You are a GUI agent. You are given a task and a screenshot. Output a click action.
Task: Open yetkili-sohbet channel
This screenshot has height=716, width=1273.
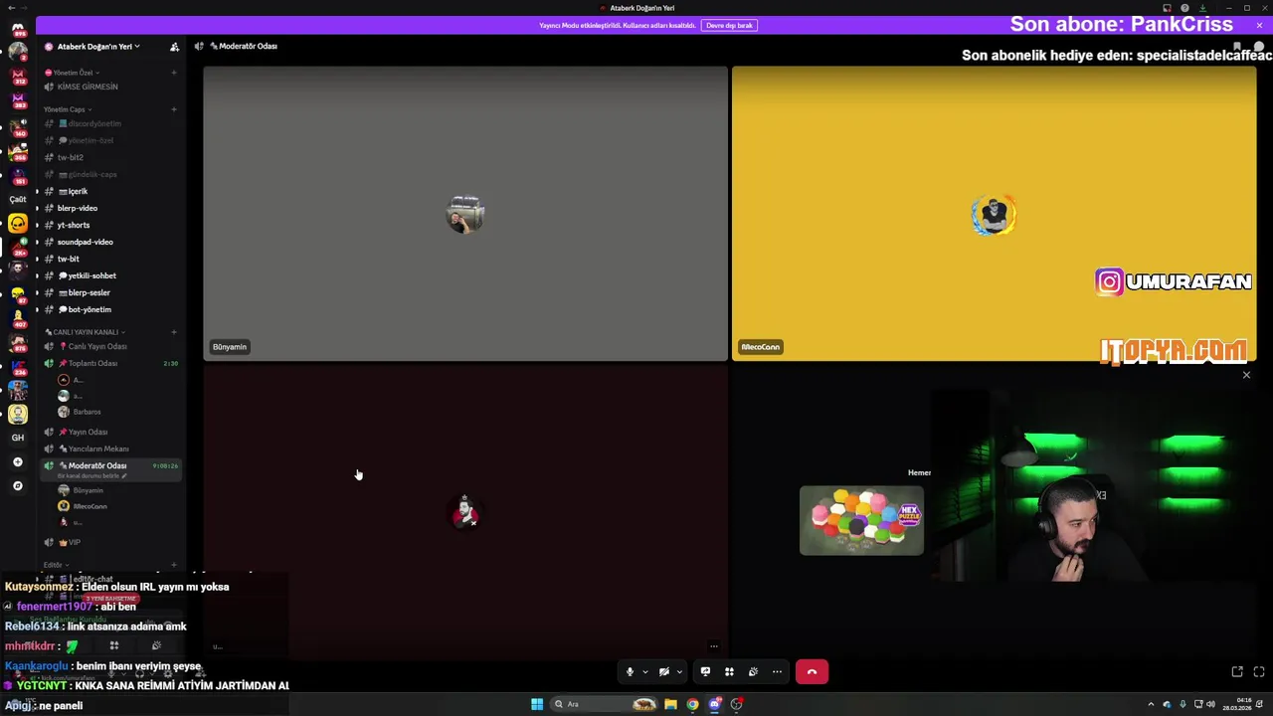(110, 275)
